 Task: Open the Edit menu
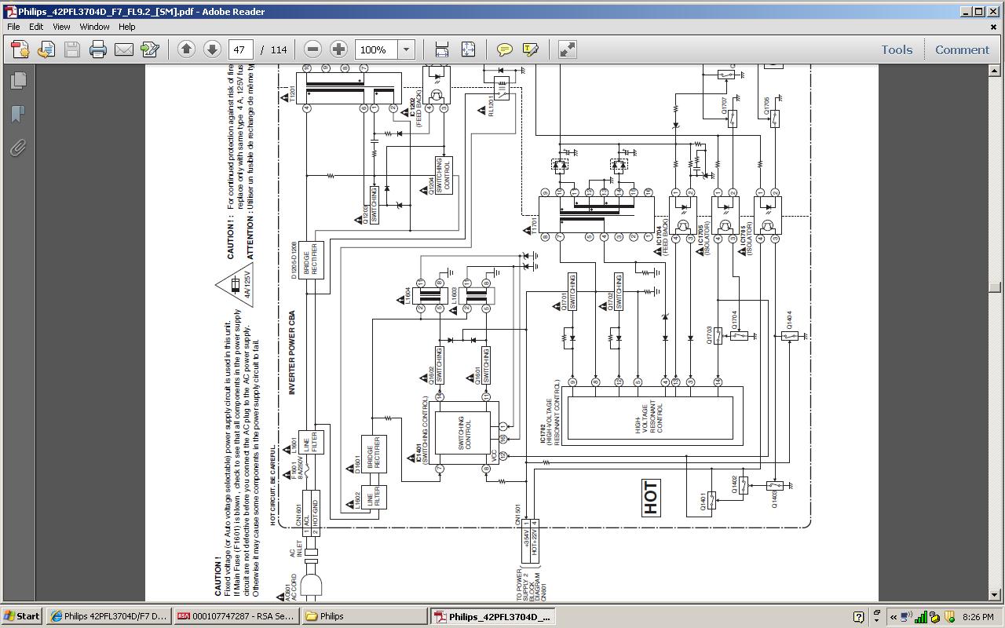coord(36,27)
